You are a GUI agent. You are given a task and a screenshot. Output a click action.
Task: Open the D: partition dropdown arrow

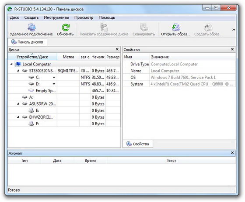pos(54,84)
